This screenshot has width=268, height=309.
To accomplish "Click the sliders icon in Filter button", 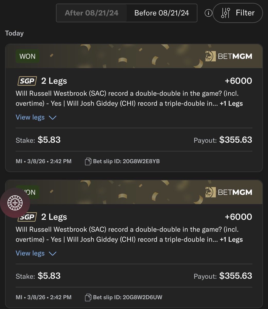I will 225,13.
